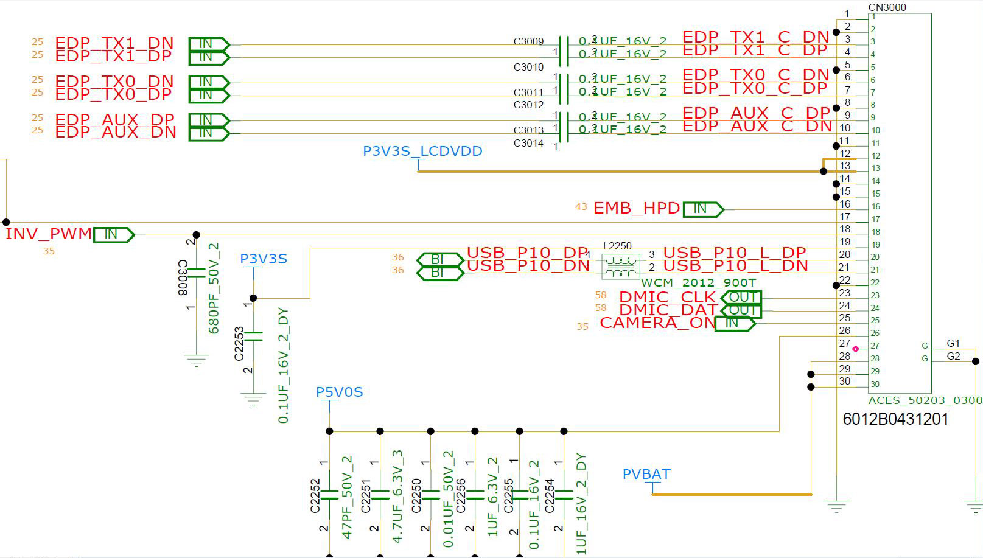Click the part number 6012B0431201
The image size is (983, 558).
click(895, 419)
